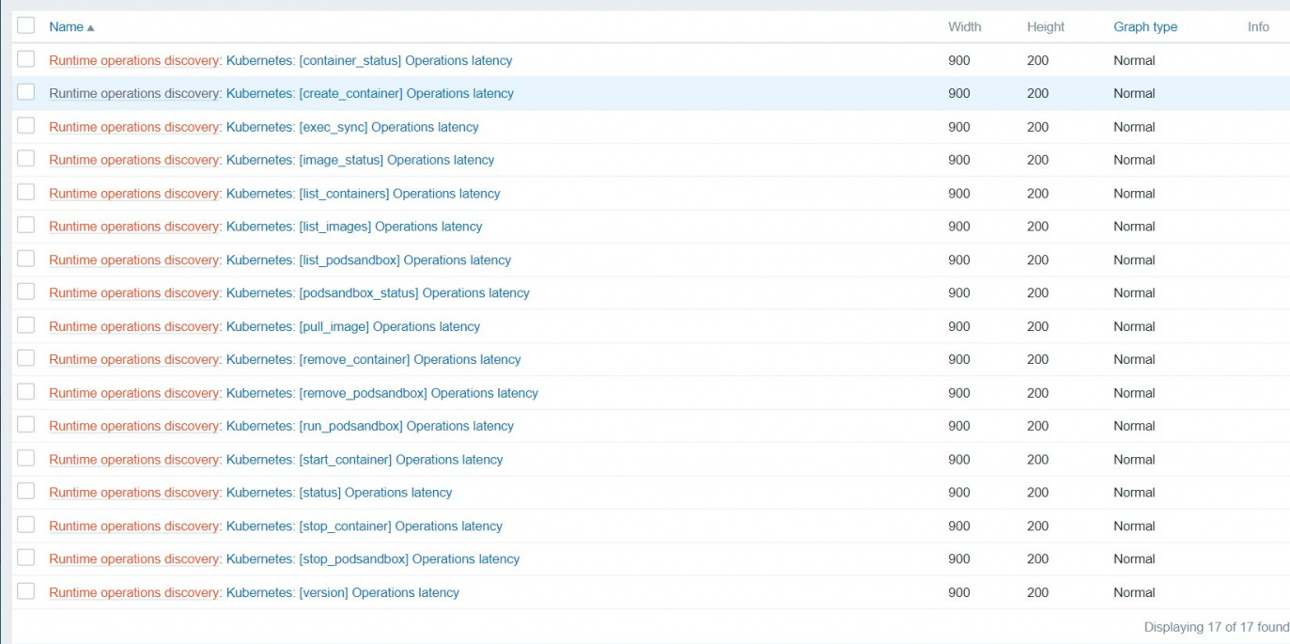
Task: Open [list_containers] Operations latency graph
Action: point(363,194)
